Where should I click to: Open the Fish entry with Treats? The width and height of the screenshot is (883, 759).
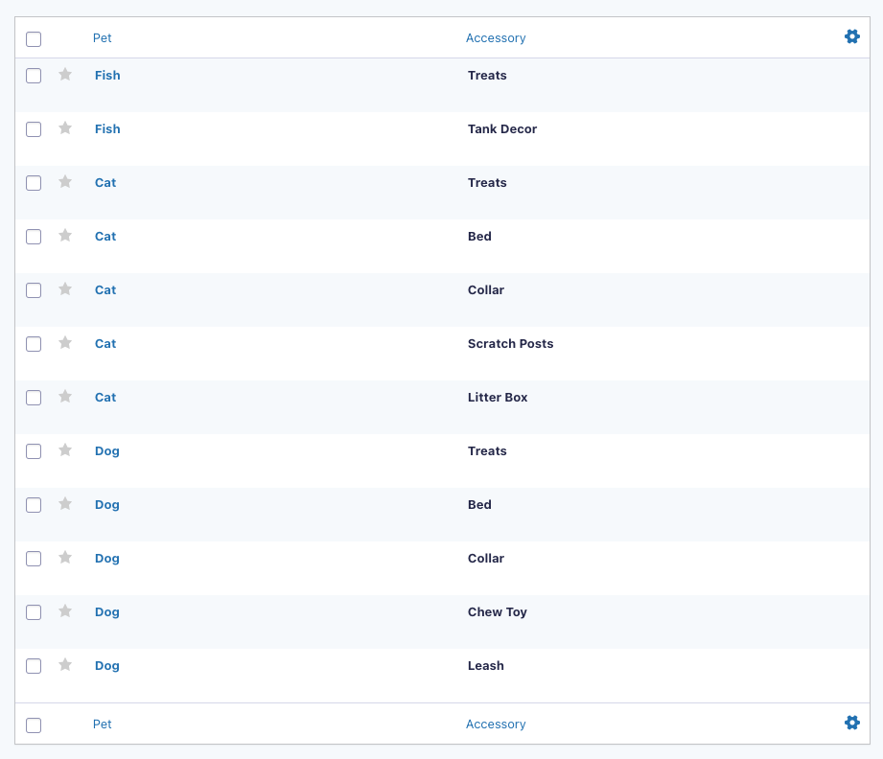coord(107,76)
